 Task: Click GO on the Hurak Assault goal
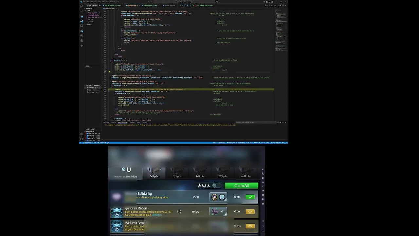pyautogui.click(x=250, y=226)
